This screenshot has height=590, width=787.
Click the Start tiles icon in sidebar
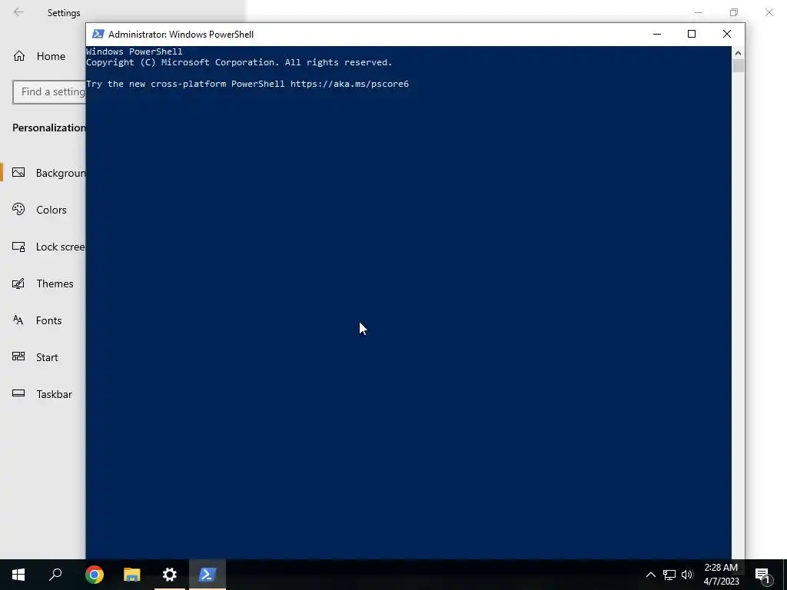(18, 356)
